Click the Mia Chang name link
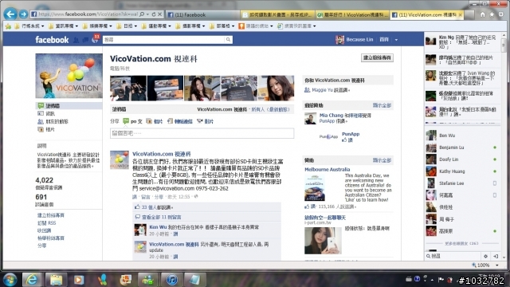This screenshot has height=287, width=510. 331,115
